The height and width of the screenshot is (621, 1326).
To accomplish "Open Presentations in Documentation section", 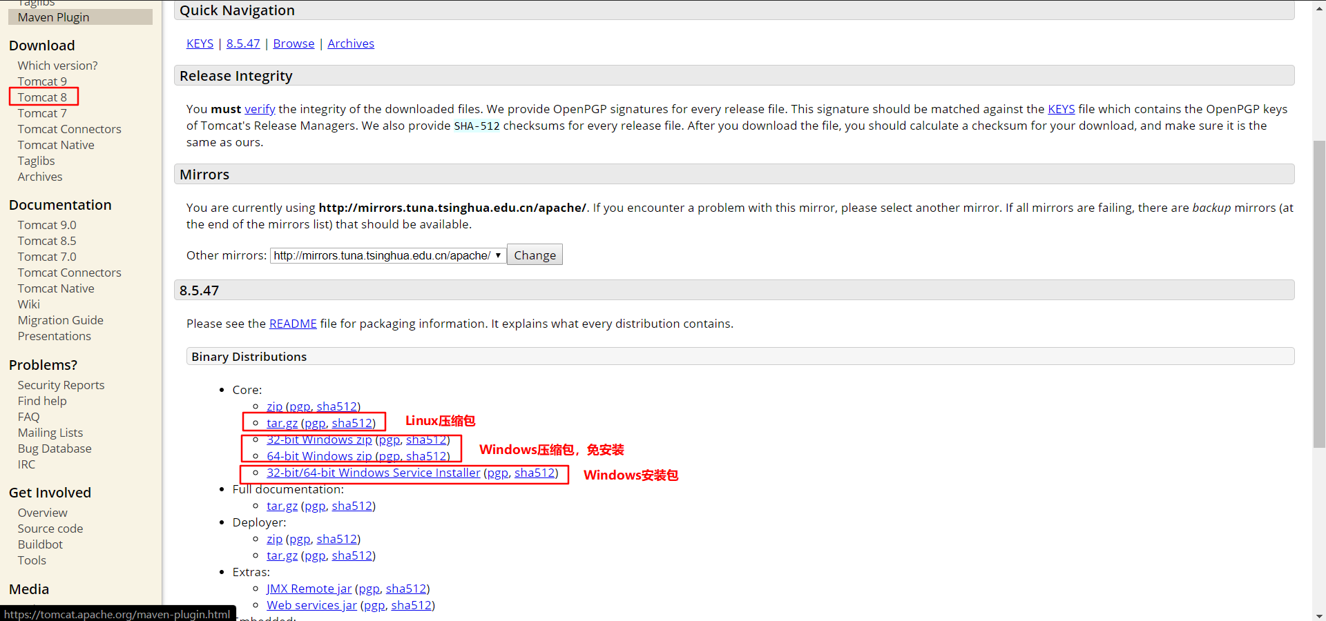I will click(55, 336).
